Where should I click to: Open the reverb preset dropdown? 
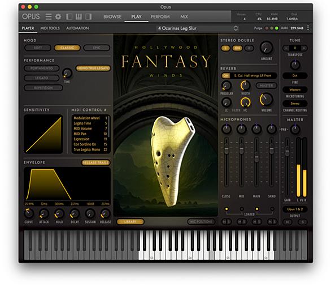pyautogui.click(x=253, y=75)
